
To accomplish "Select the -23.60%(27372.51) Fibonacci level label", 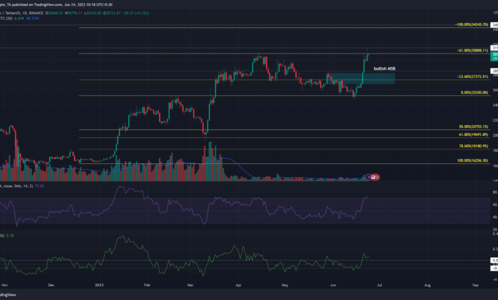I will [x=472, y=76].
